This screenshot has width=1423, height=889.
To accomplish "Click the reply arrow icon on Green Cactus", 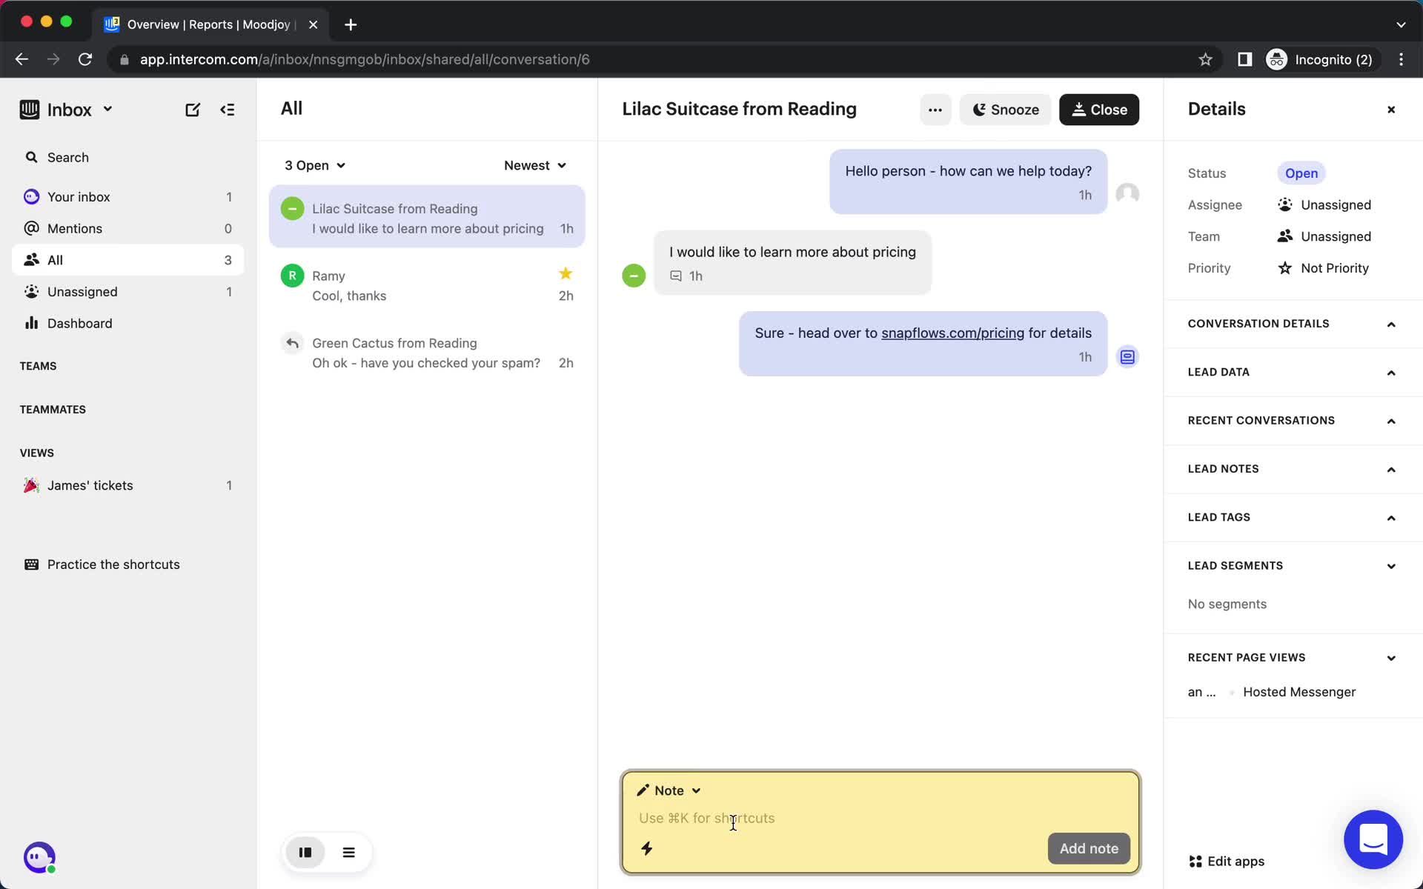I will [292, 343].
